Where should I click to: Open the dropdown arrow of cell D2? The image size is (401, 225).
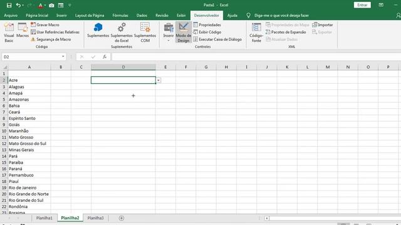click(x=159, y=81)
